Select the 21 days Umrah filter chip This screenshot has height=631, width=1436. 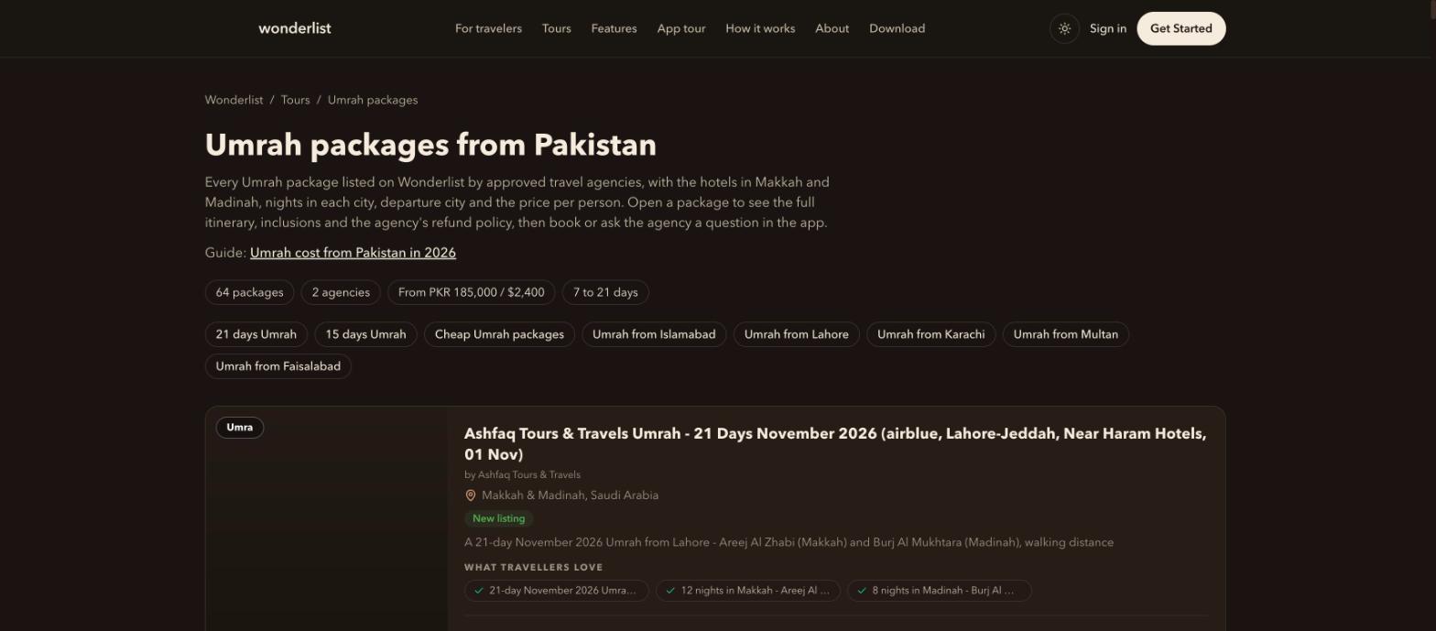[x=256, y=334]
